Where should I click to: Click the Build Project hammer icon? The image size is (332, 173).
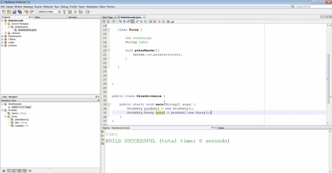click(64, 12)
